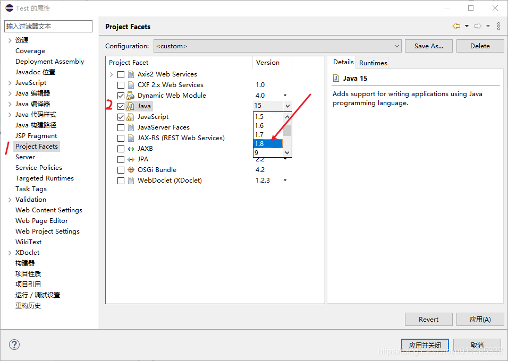Click the Version column header

tap(272, 63)
